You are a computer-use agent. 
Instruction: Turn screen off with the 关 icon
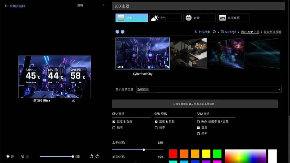tap(23, 157)
